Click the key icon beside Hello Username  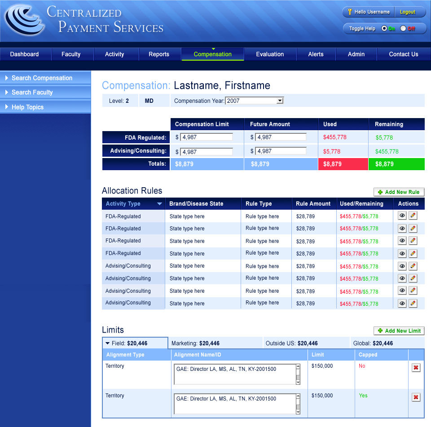pyautogui.click(x=349, y=12)
